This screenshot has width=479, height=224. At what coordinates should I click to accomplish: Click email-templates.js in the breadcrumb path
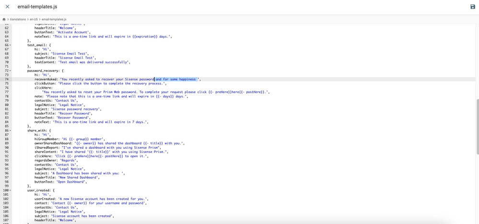(x=54, y=19)
